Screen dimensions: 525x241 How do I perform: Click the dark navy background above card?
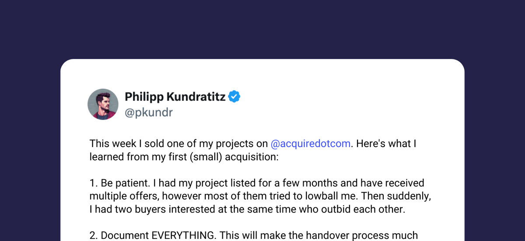(x=262, y=28)
